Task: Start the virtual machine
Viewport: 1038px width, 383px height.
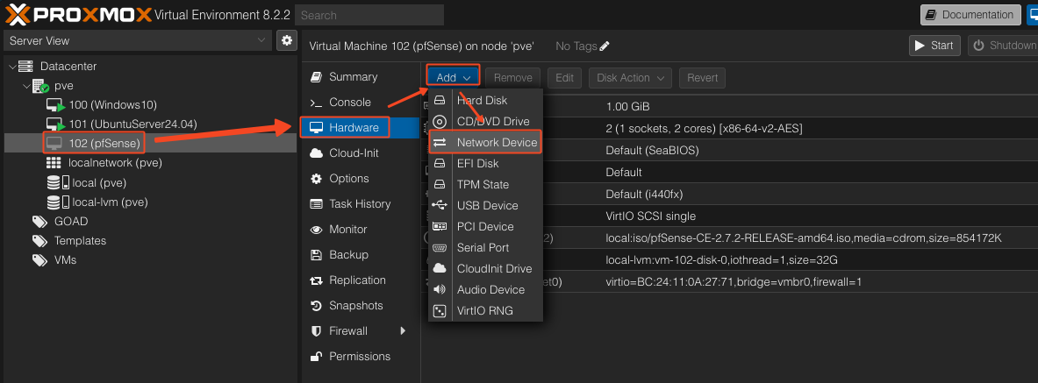Action: pyautogui.click(x=934, y=46)
